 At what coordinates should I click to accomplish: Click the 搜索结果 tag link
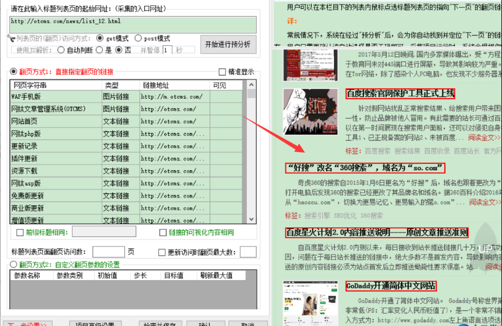pos(407,151)
